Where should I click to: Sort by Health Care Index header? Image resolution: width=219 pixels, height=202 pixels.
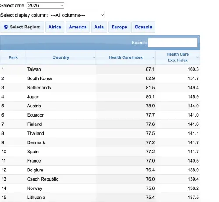point(126,57)
